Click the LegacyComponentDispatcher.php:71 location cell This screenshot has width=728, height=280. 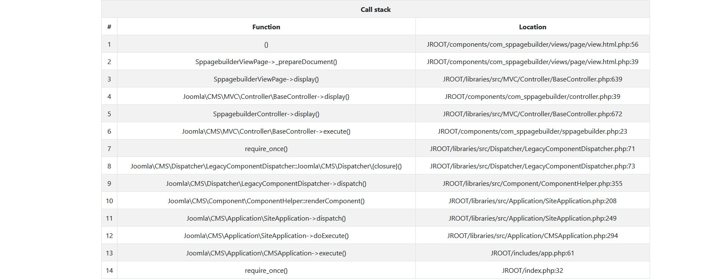click(x=532, y=149)
